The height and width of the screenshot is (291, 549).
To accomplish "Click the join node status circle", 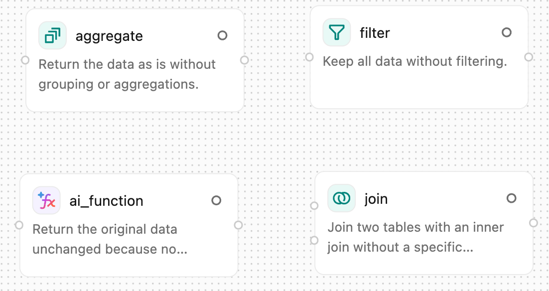I will point(512,198).
